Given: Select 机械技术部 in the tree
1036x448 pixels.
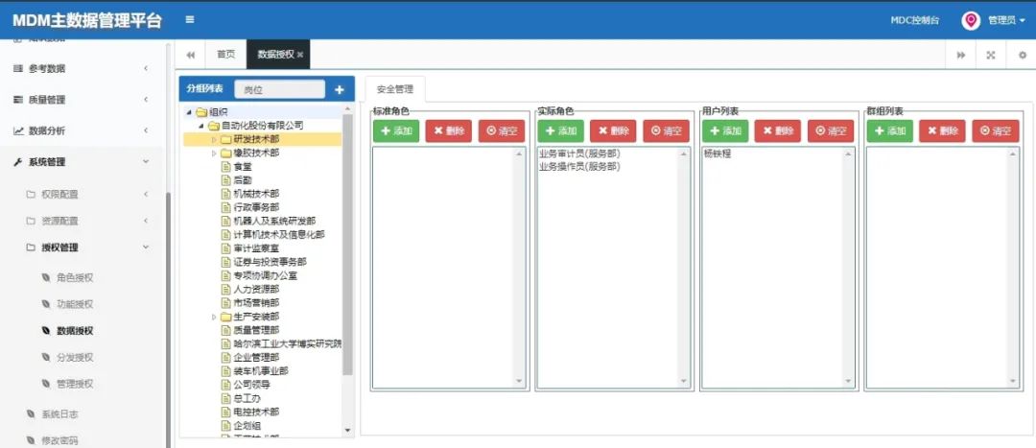Looking at the screenshot, I should coord(256,194).
